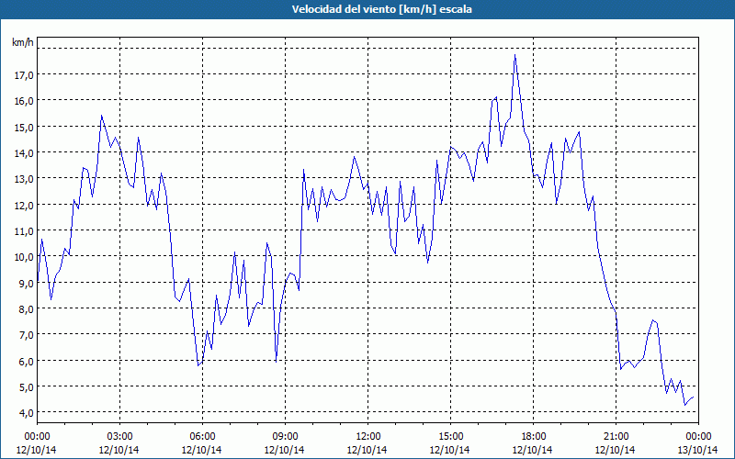Click the 9,0 y-axis label

click(27, 283)
